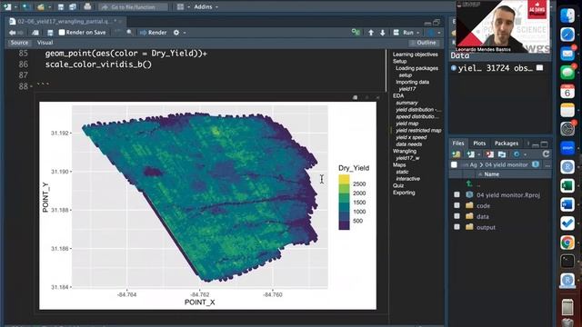582x327 pixels.
Task: Open the New File dropdown arrow
Action: 15,7
